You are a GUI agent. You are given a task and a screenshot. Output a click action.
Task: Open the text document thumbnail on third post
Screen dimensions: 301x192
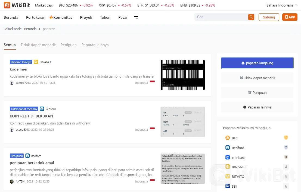182,169
